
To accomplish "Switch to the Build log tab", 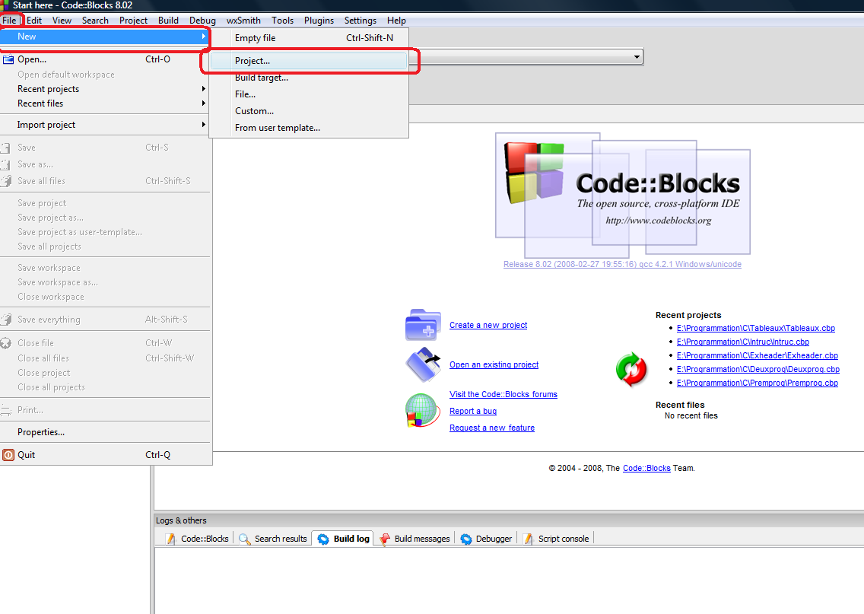I will pyautogui.click(x=343, y=539).
